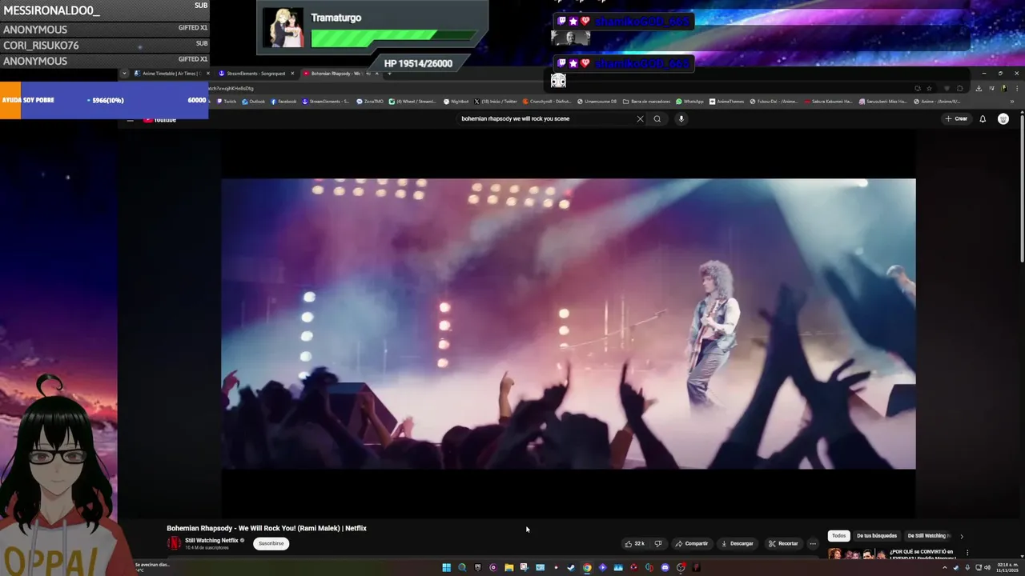This screenshot has width=1025, height=576.
Task: Open Windows taskbar search
Action: [x=462, y=568]
